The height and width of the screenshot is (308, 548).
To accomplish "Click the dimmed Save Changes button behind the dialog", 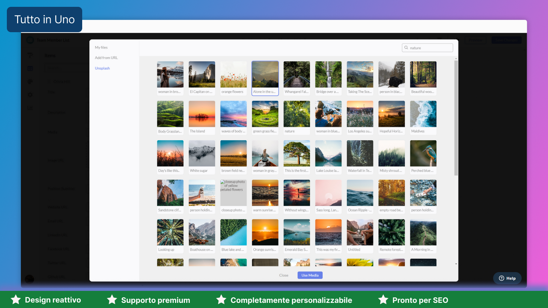I will 506,40.
